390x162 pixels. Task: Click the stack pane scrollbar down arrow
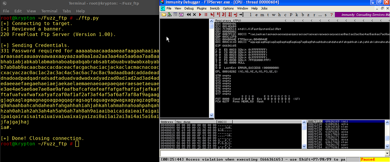point(387,146)
